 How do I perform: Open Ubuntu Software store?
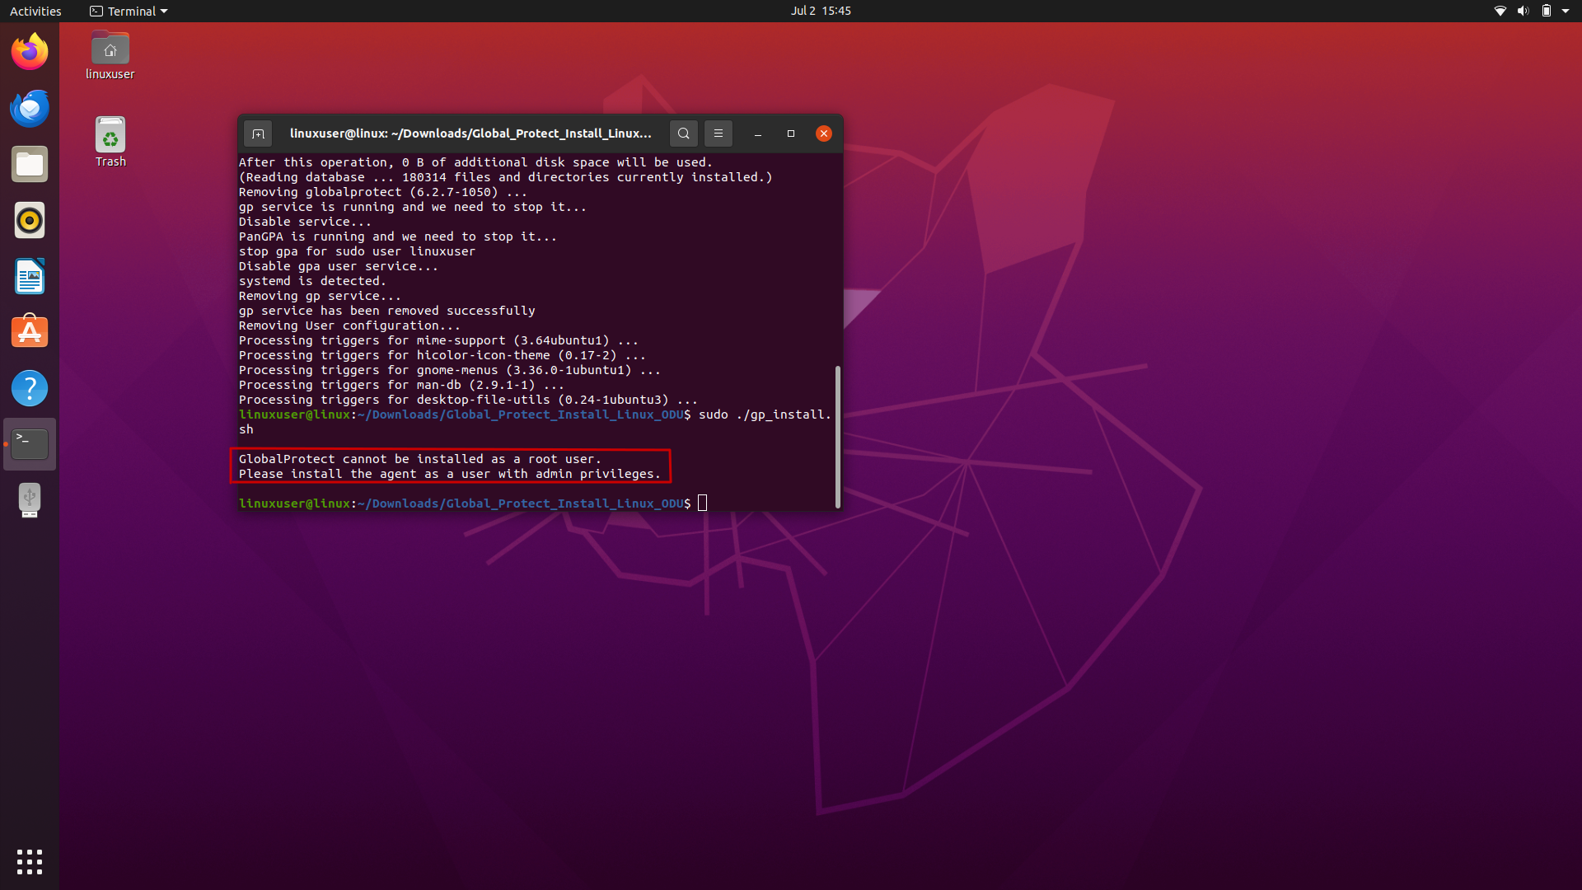click(x=30, y=332)
